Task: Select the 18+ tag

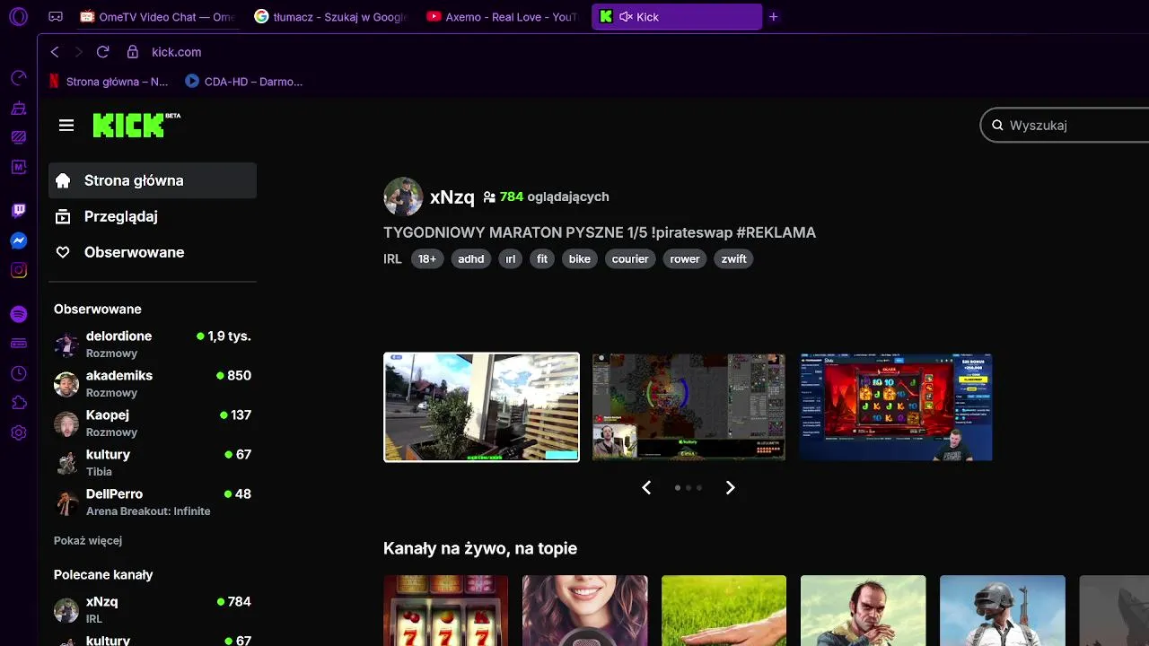Action: [427, 258]
